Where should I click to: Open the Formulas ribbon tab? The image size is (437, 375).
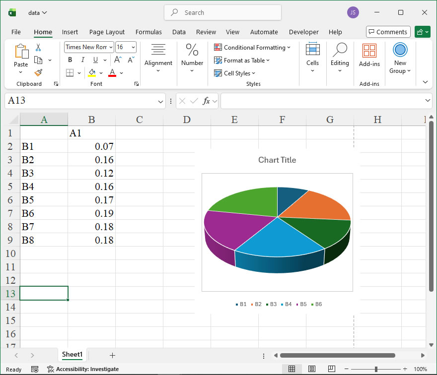[x=148, y=32]
